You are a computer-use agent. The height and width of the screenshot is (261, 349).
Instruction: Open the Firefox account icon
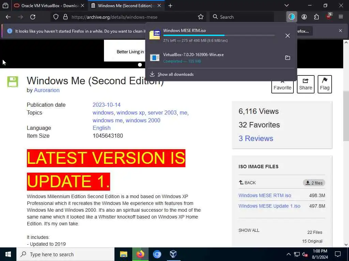[304, 17]
